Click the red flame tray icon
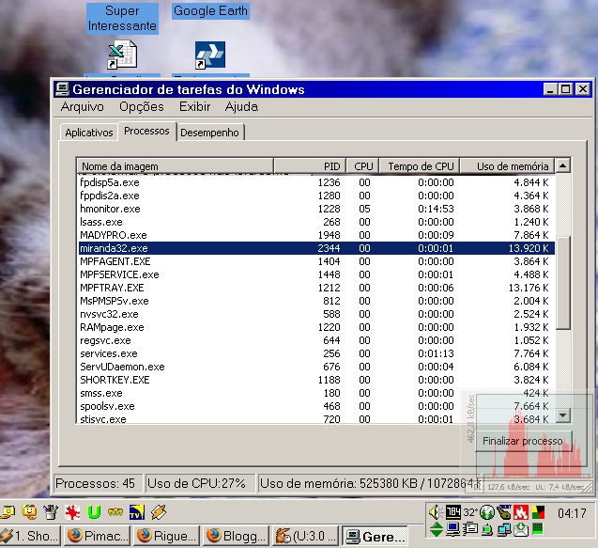Screen dimensions: 598x548 [521, 512]
